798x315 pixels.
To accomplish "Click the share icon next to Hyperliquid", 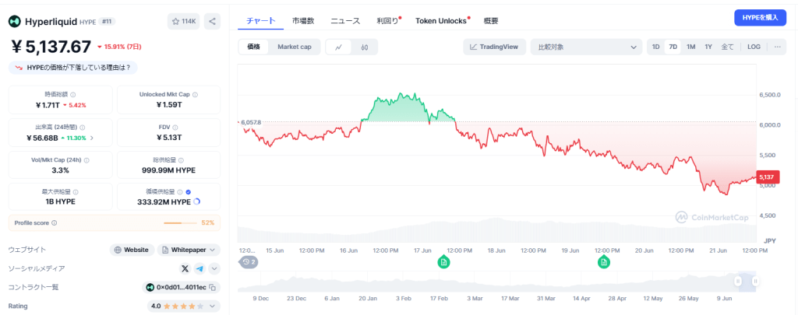I will pos(212,21).
